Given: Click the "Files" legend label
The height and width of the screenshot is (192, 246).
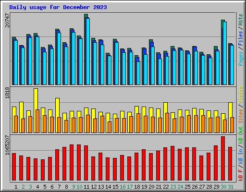Looking at the screenshot, I should coord(241,38).
